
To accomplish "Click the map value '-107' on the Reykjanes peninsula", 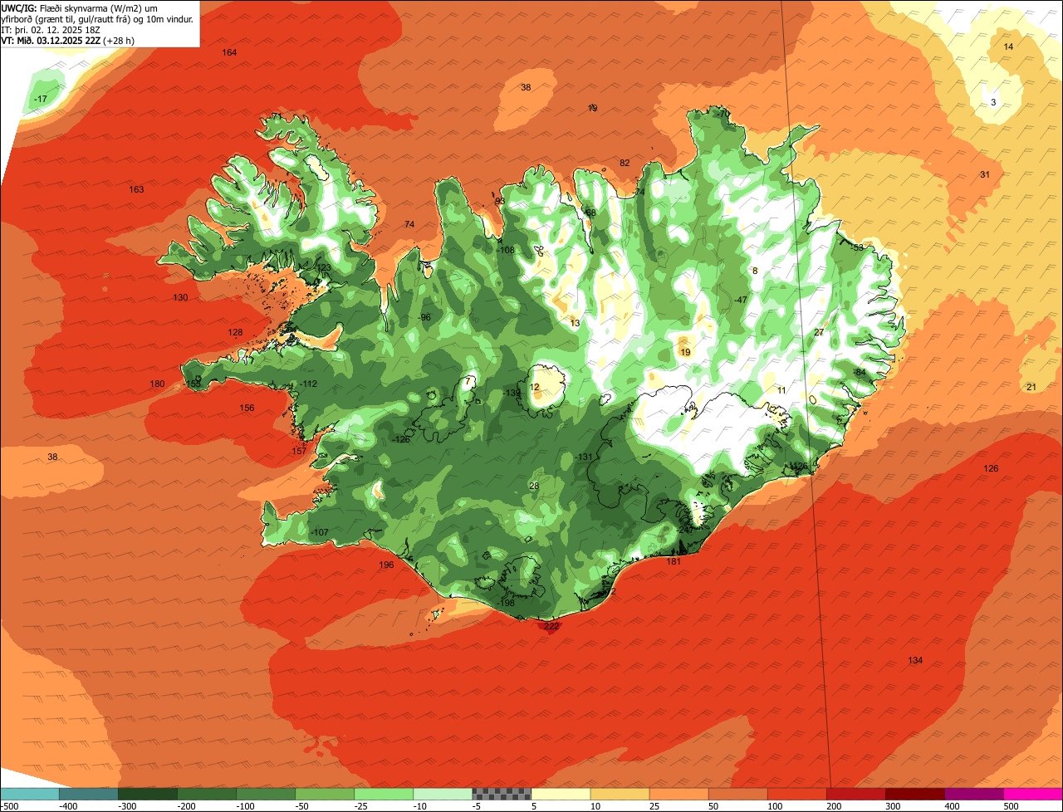I will (320, 533).
